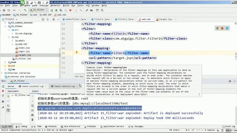The height and width of the screenshot is (133, 237).
Task: Toggle pin tab icon in Run panel
Action: [3, 108]
